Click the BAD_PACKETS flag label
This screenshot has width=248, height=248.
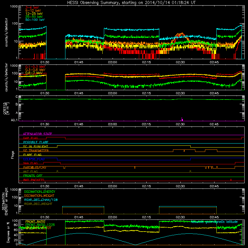point(34,180)
